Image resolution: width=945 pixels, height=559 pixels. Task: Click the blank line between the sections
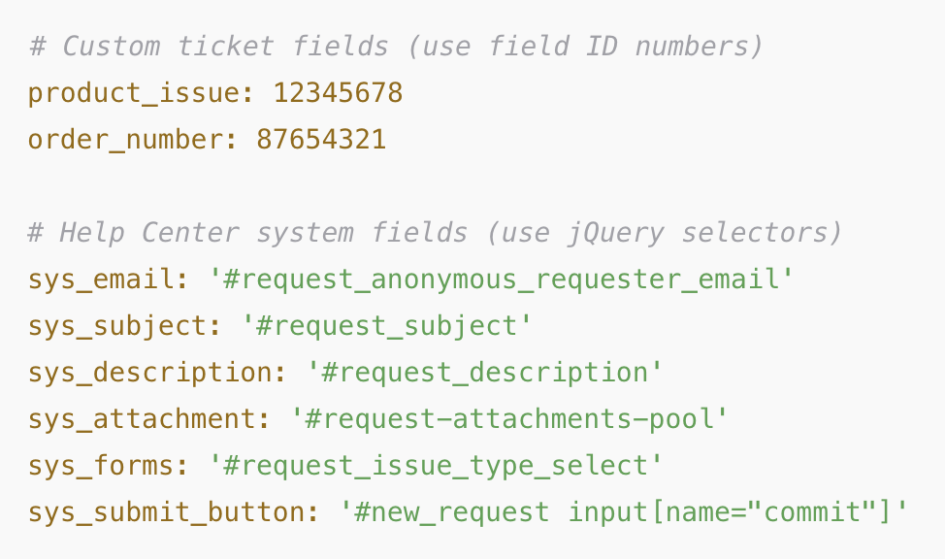click(x=472, y=185)
